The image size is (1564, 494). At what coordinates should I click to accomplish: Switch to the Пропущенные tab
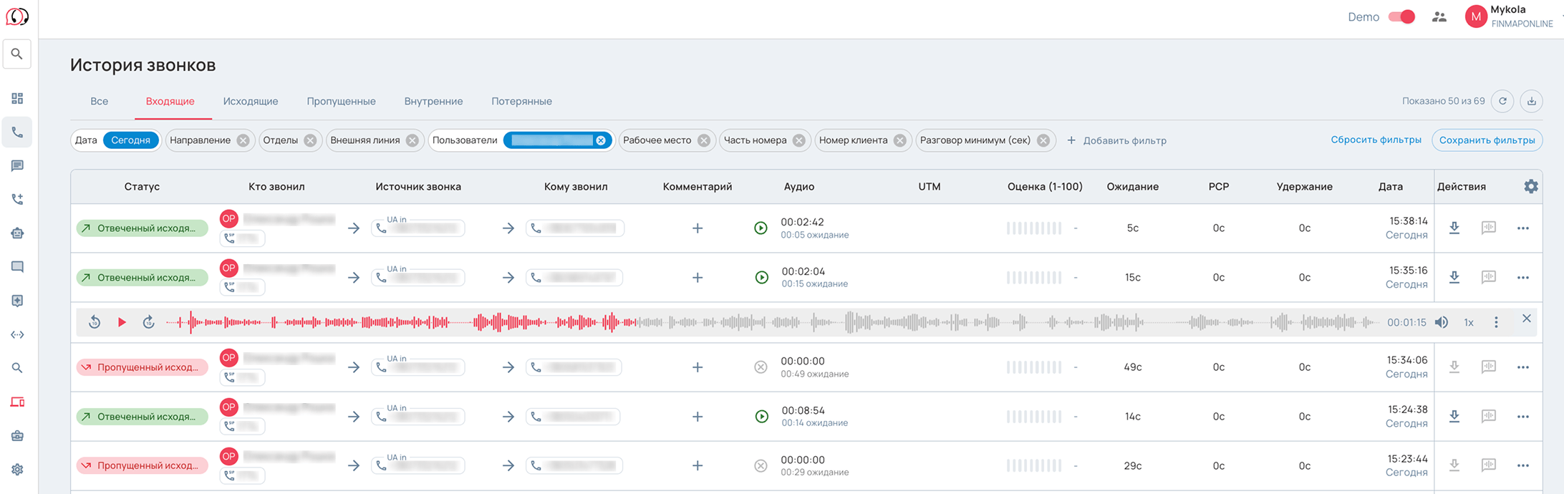click(x=342, y=102)
